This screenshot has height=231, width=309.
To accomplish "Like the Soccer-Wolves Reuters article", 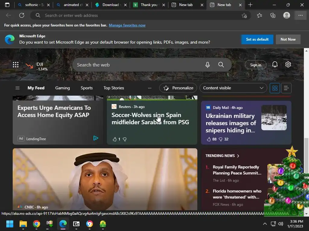I will (114, 139).
